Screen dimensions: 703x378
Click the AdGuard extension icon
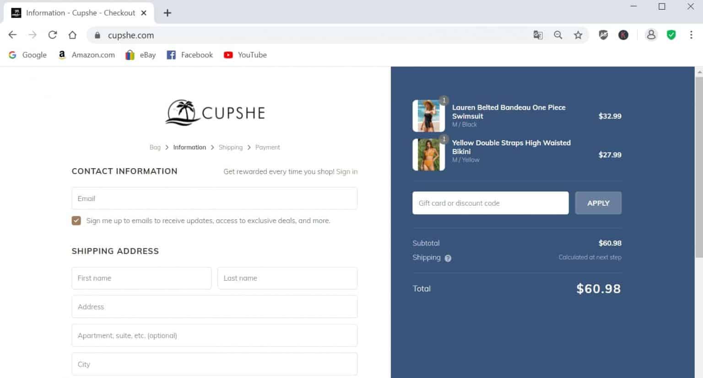[604, 35]
